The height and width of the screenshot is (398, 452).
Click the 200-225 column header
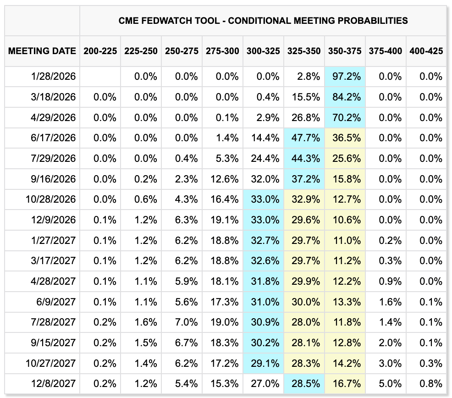click(x=100, y=51)
